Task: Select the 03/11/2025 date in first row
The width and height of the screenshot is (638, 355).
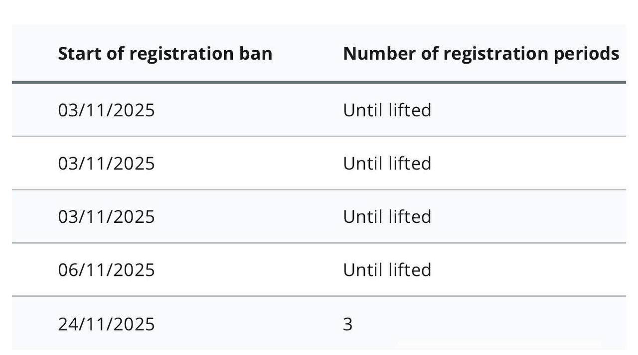Action: point(106,110)
